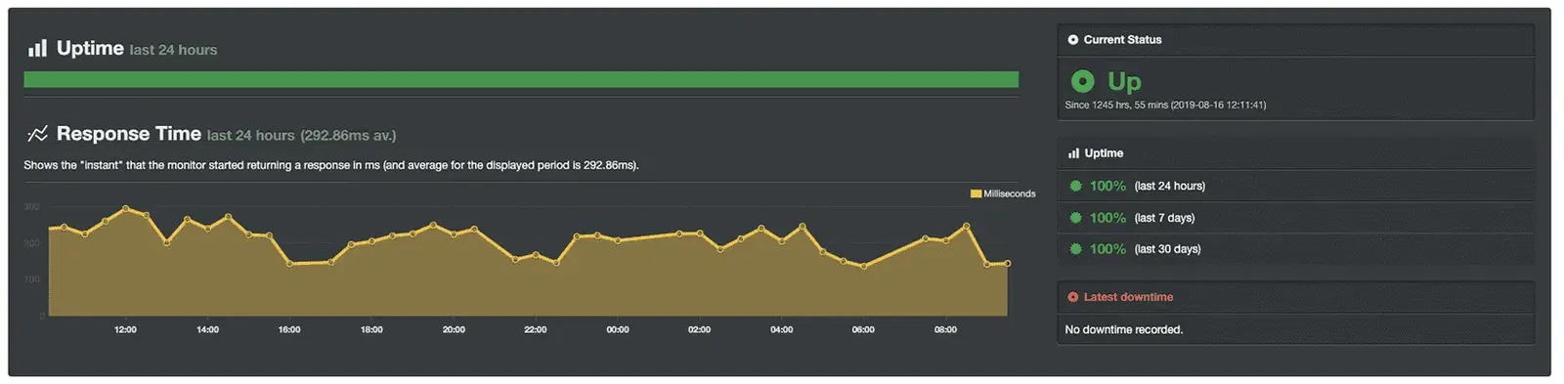Click the 08:00 time axis label
The height and width of the screenshot is (384, 1564).
(945, 330)
